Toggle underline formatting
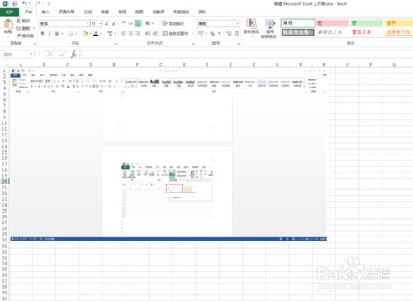 (57, 34)
